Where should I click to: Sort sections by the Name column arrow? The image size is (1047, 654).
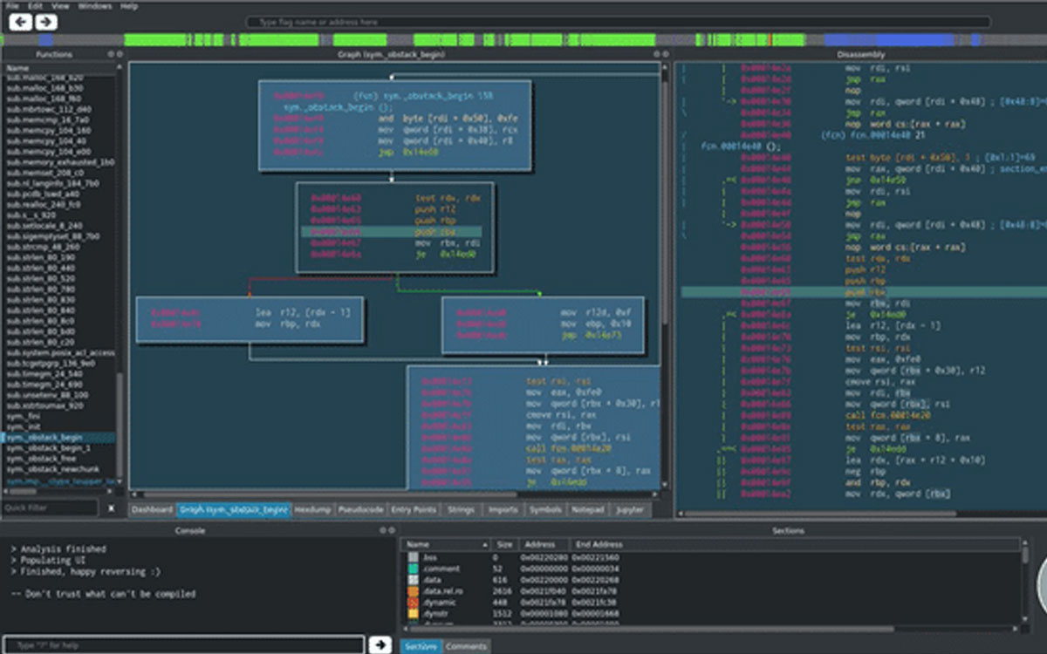pos(484,544)
